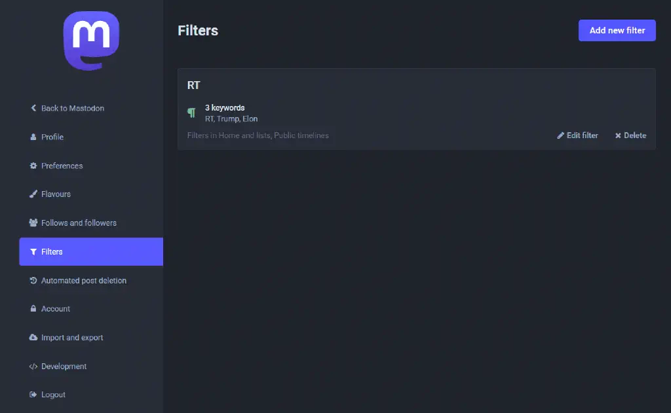Click the users icon beside Follows and followers
The image size is (671, 413).
coord(33,223)
